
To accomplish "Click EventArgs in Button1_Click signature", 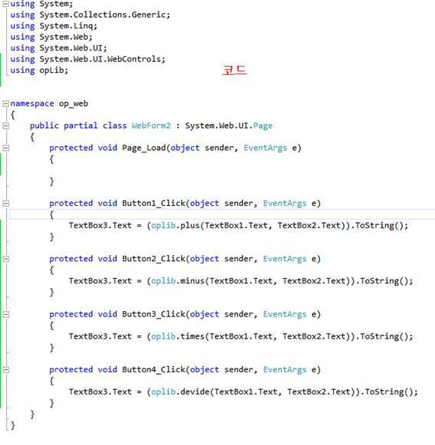I will [285, 203].
